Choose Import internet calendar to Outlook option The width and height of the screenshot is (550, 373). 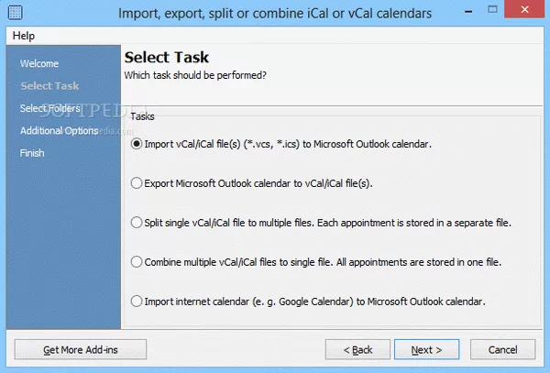[137, 302]
